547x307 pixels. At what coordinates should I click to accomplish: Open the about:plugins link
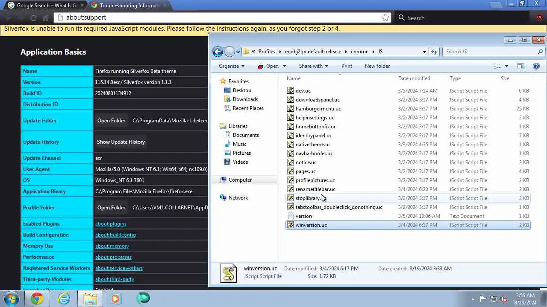[x=111, y=224]
